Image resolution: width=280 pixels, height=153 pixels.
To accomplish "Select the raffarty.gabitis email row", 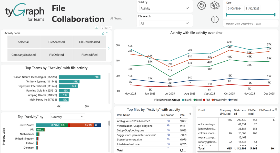I will 237,142.
